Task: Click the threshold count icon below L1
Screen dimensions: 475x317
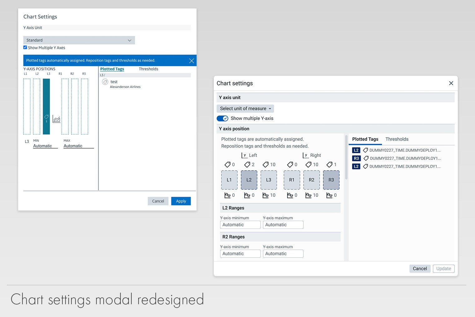Action: click(x=228, y=195)
